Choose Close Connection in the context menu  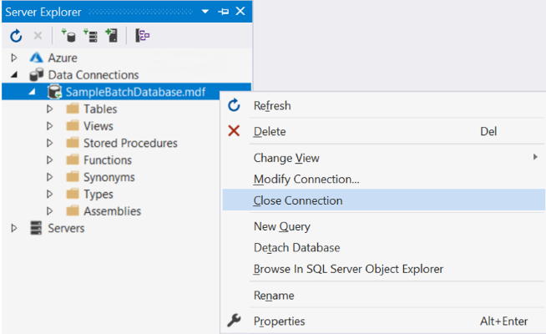(384, 200)
